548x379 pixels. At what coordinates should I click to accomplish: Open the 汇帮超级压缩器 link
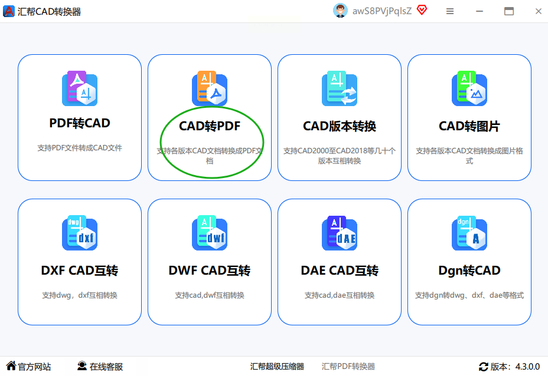point(277,367)
